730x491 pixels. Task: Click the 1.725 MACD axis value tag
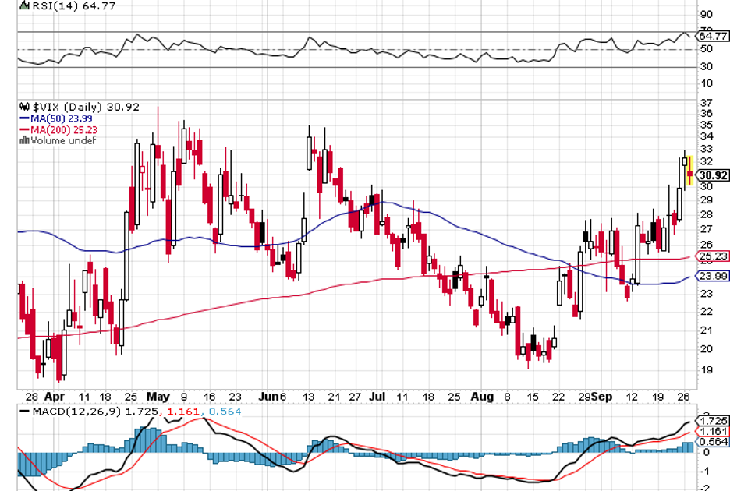point(713,420)
